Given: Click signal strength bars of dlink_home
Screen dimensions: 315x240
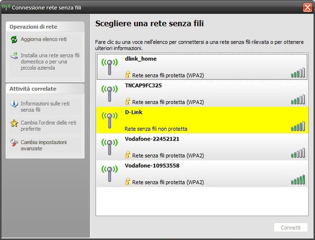Looking at the screenshot, I should coord(298,73).
